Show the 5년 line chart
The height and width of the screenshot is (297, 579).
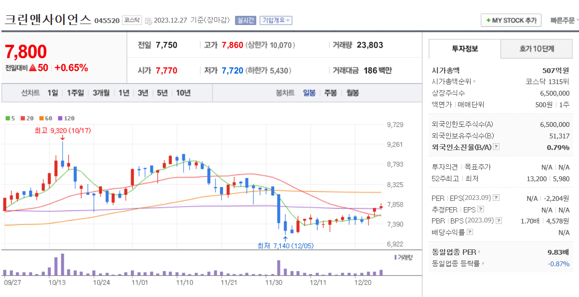click(162, 93)
